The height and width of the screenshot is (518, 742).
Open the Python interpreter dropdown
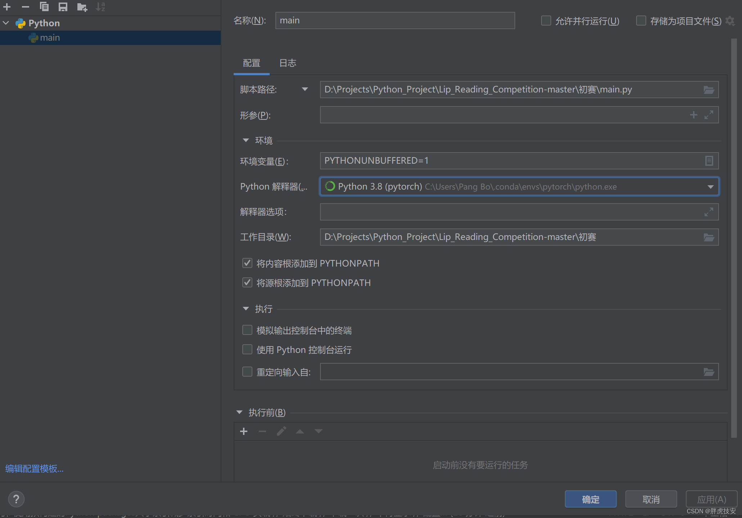click(710, 187)
